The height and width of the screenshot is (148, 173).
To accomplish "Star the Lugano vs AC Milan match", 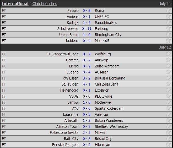I will 168,72.
